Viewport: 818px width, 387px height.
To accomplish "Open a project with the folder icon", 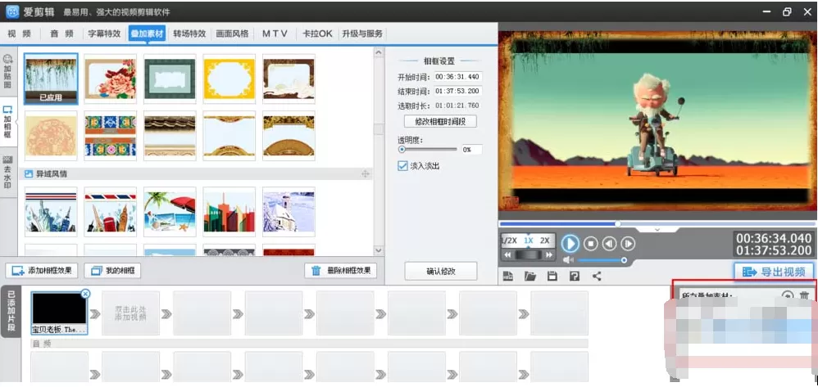I will (530, 276).
